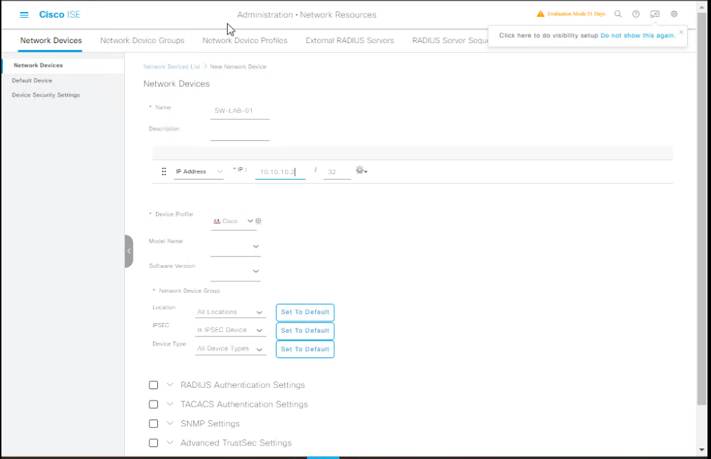Image resolution: width=711 pixels, height=459 pixels.
Task: Open the help question mark icon
Action: tap(636, 14)
